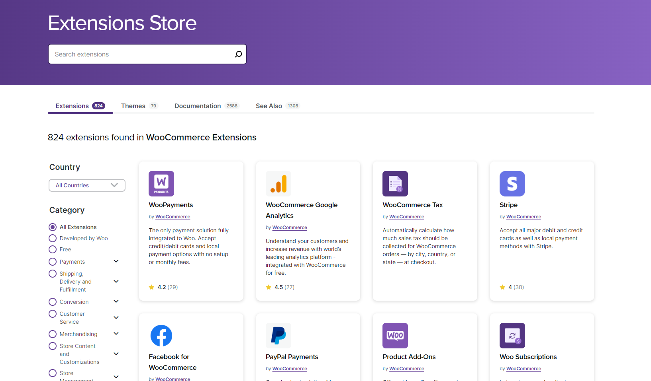This screenshot has width=651, height=381.
Task: Focus the Search extensions field
Action: tap(147, 54)
